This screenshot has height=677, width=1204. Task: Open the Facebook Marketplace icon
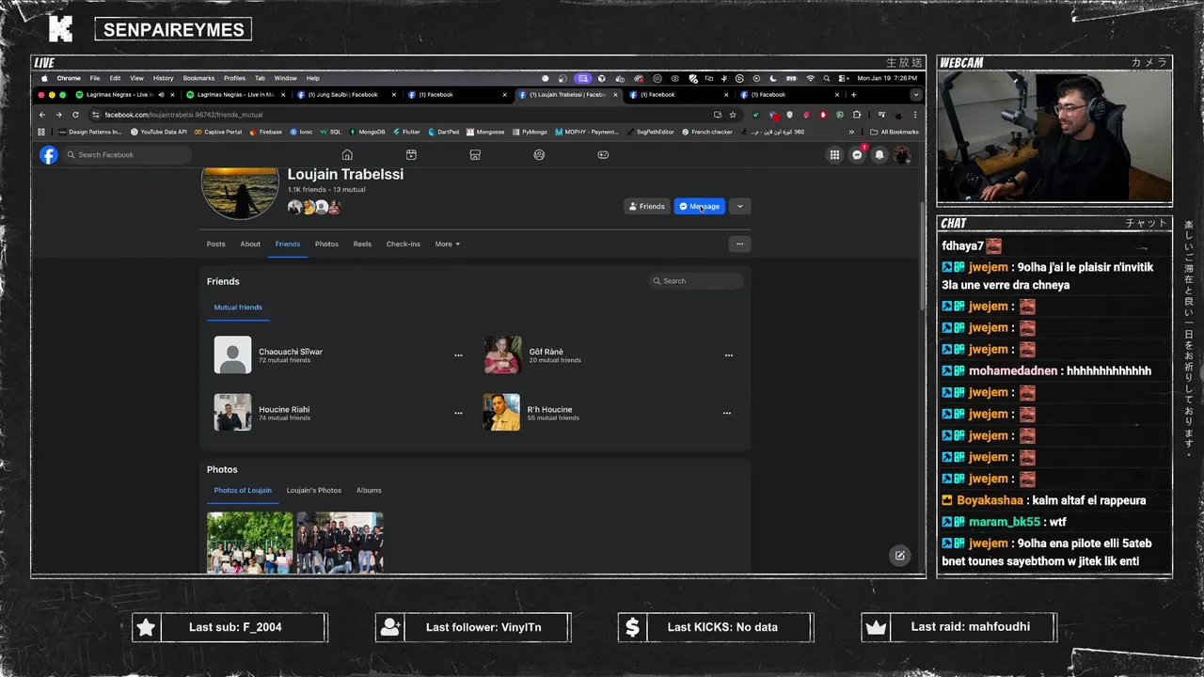[475, 155]
